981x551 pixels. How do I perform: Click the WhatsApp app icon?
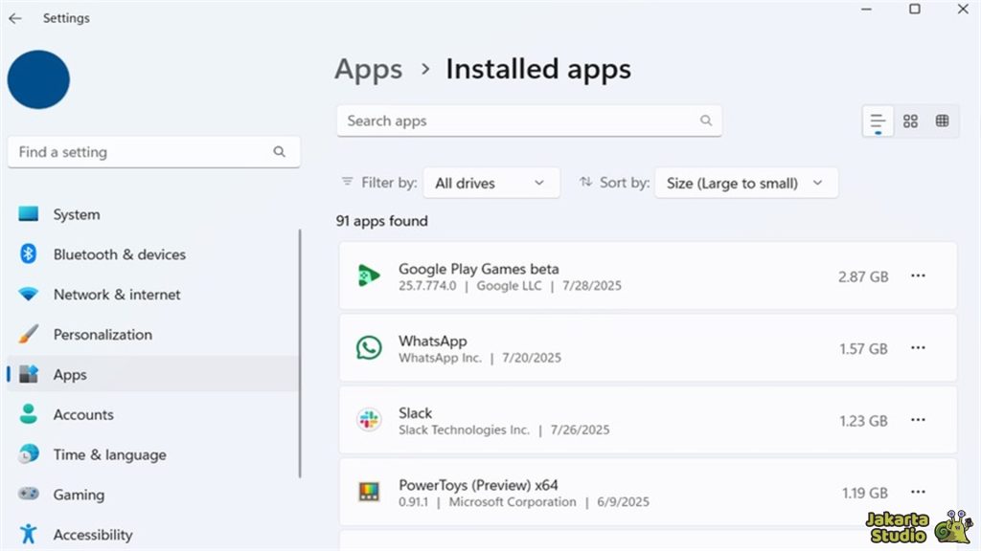click(369, 348)
